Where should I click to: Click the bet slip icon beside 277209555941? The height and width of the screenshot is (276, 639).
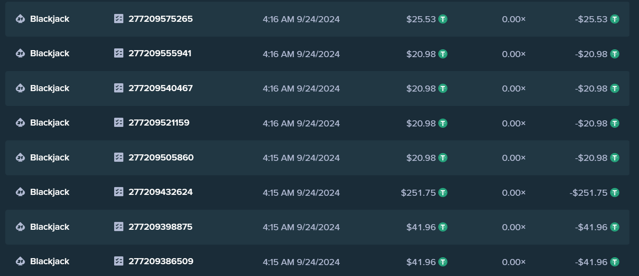click(x=119, y=53)
